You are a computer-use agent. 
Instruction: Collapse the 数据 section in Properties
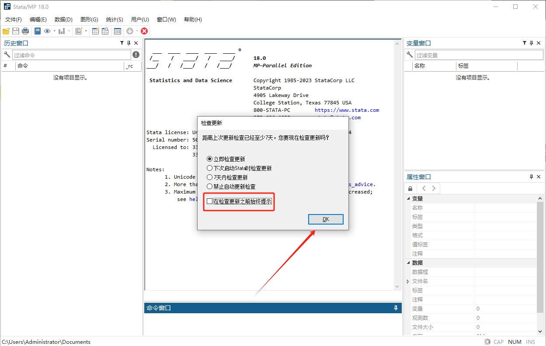click(x=409, y=263)
